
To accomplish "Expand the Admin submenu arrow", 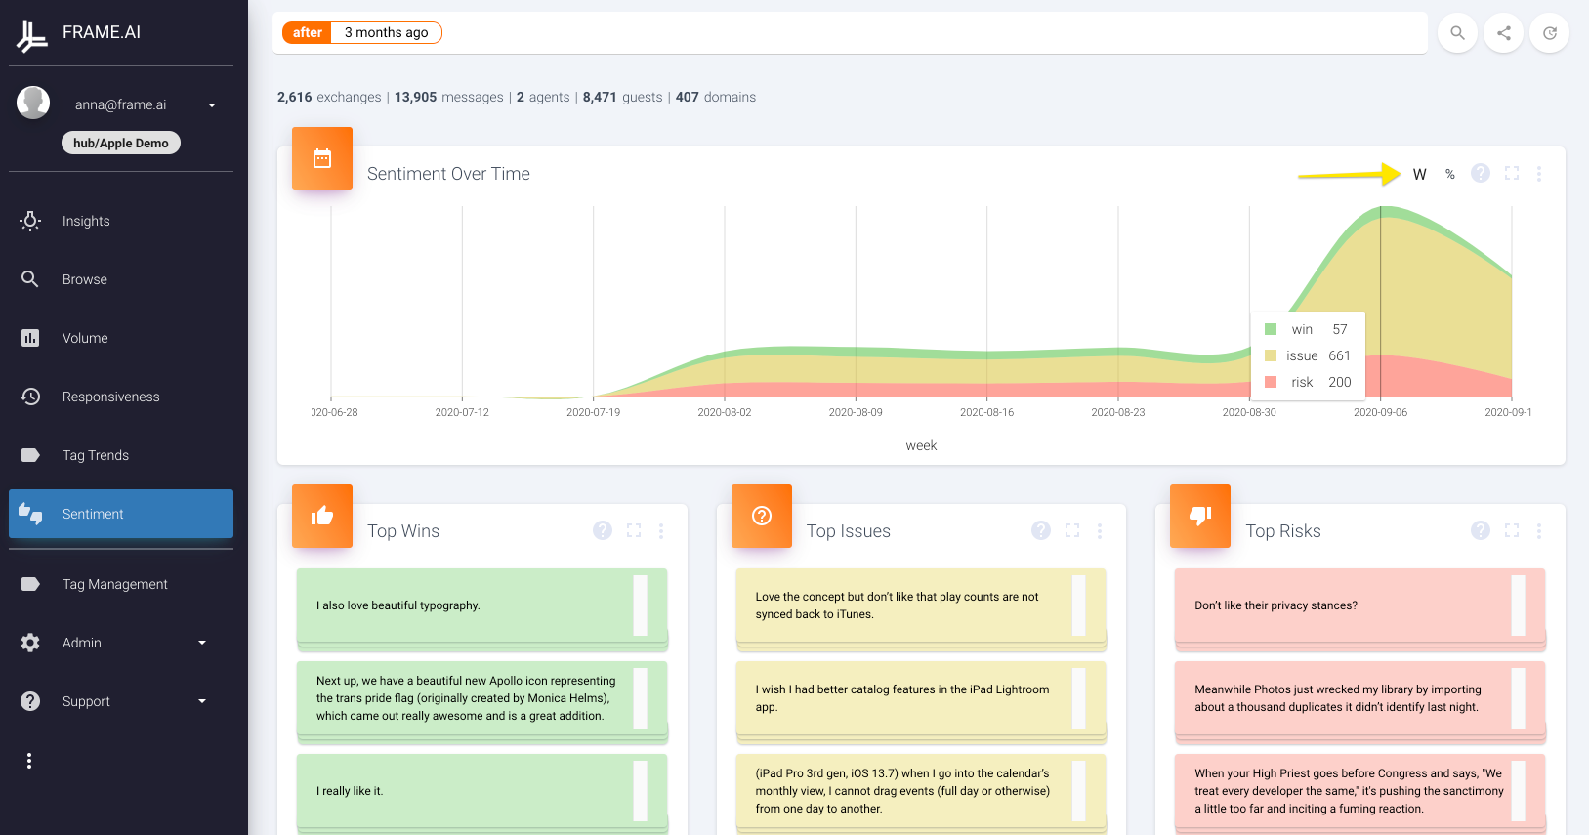I will 202,643.
